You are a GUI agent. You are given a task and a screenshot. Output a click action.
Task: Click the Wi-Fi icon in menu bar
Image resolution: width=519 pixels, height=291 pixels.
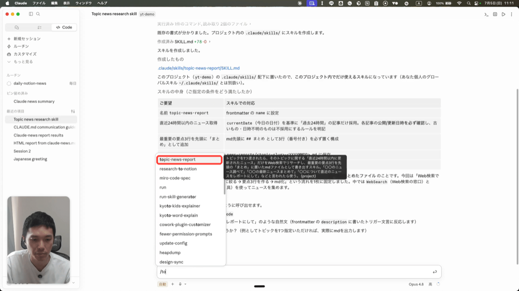tap(459, 3)
